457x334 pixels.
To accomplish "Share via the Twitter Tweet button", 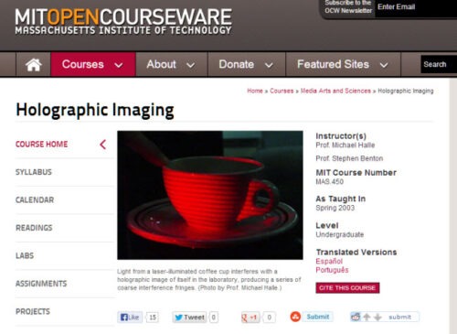I will pyautogui.click(x=189, y=318).
